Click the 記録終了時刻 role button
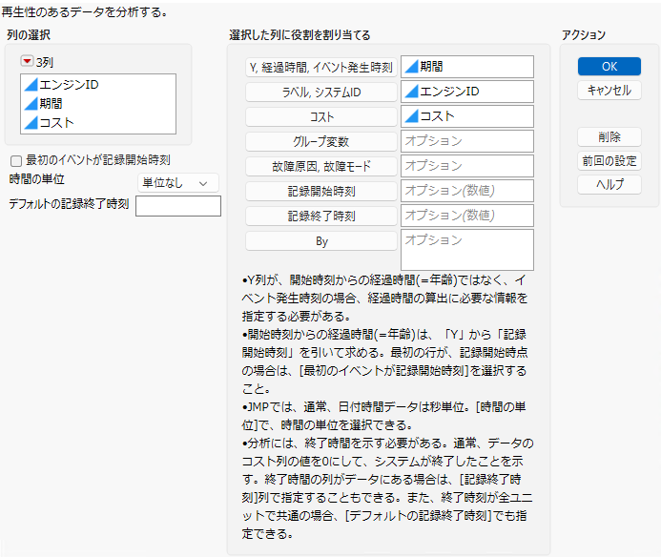The image size is (661, 557). (x=320, y=217)
